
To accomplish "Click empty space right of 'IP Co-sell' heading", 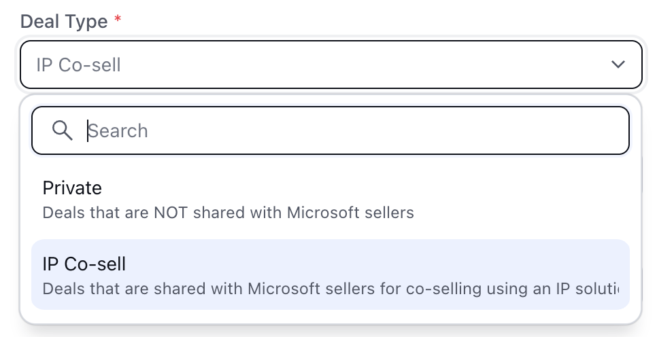I will coord(377,264).
